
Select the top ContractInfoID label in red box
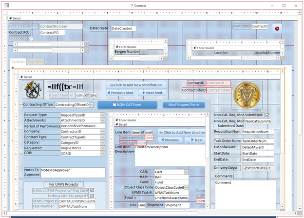click(194, 90)
